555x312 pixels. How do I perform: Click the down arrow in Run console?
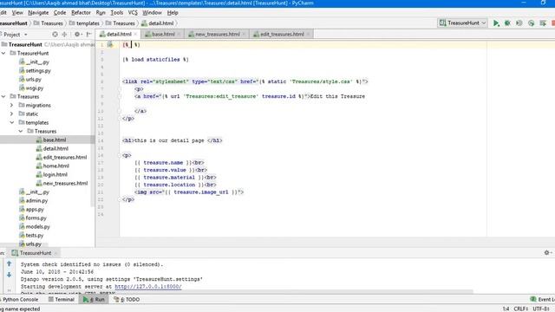10,275
